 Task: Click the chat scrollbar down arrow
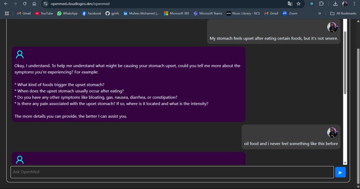click(x=345, y=163)
